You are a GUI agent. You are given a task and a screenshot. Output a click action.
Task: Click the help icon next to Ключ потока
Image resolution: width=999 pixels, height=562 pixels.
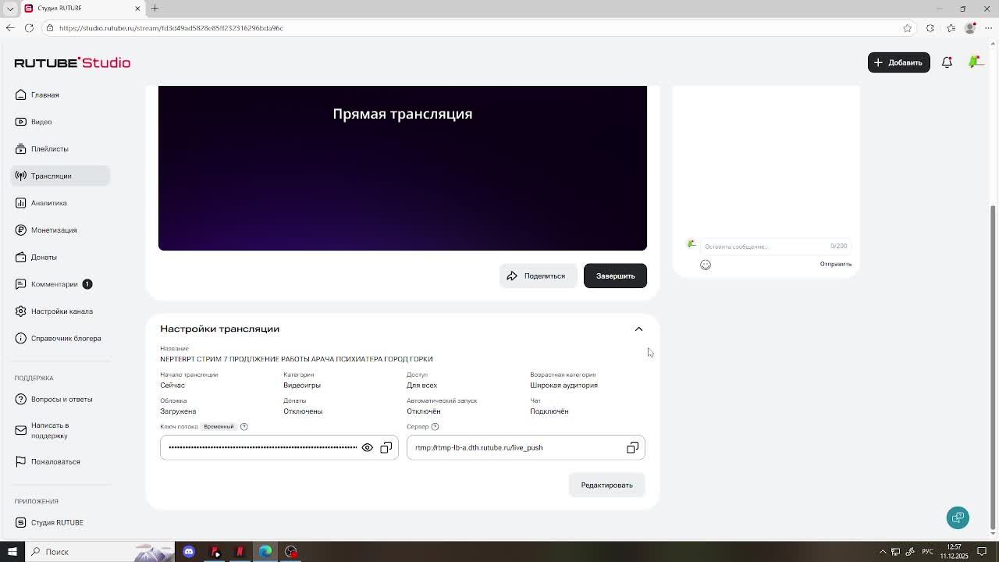(244, 426)
